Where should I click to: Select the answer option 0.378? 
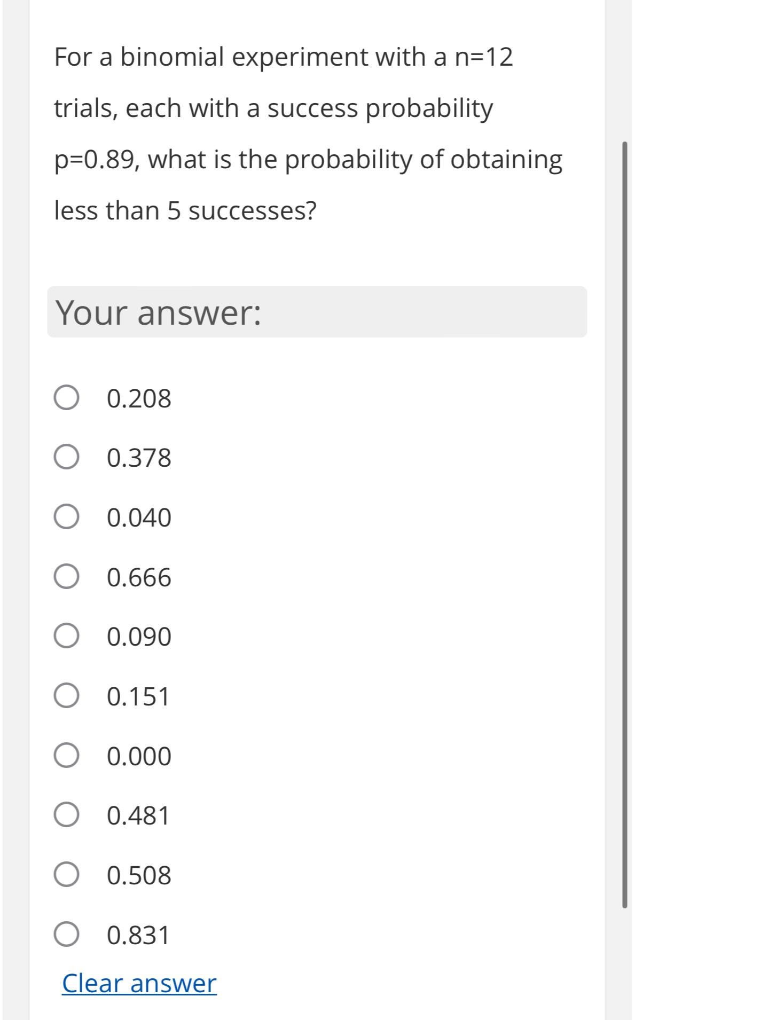66,458
